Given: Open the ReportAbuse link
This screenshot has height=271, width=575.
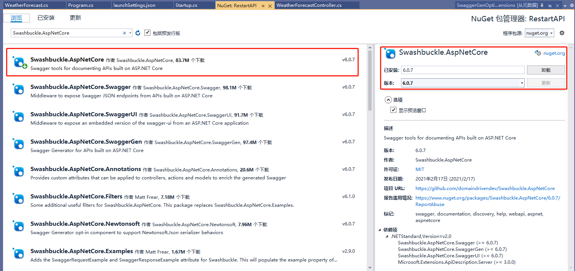Looking at the screenshot, I should [488, 201].
